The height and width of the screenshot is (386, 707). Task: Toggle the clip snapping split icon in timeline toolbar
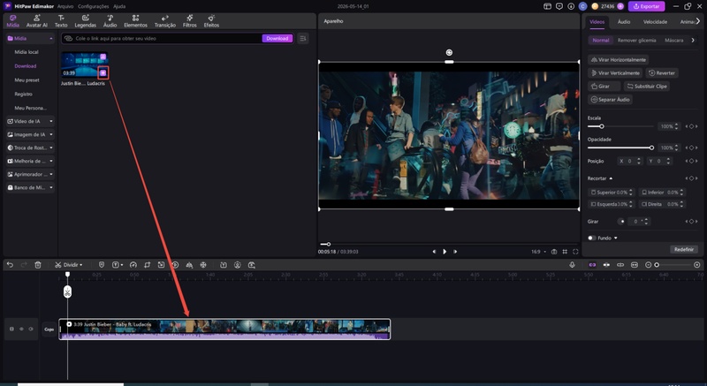pyautogui.click(x=606, y=265)
